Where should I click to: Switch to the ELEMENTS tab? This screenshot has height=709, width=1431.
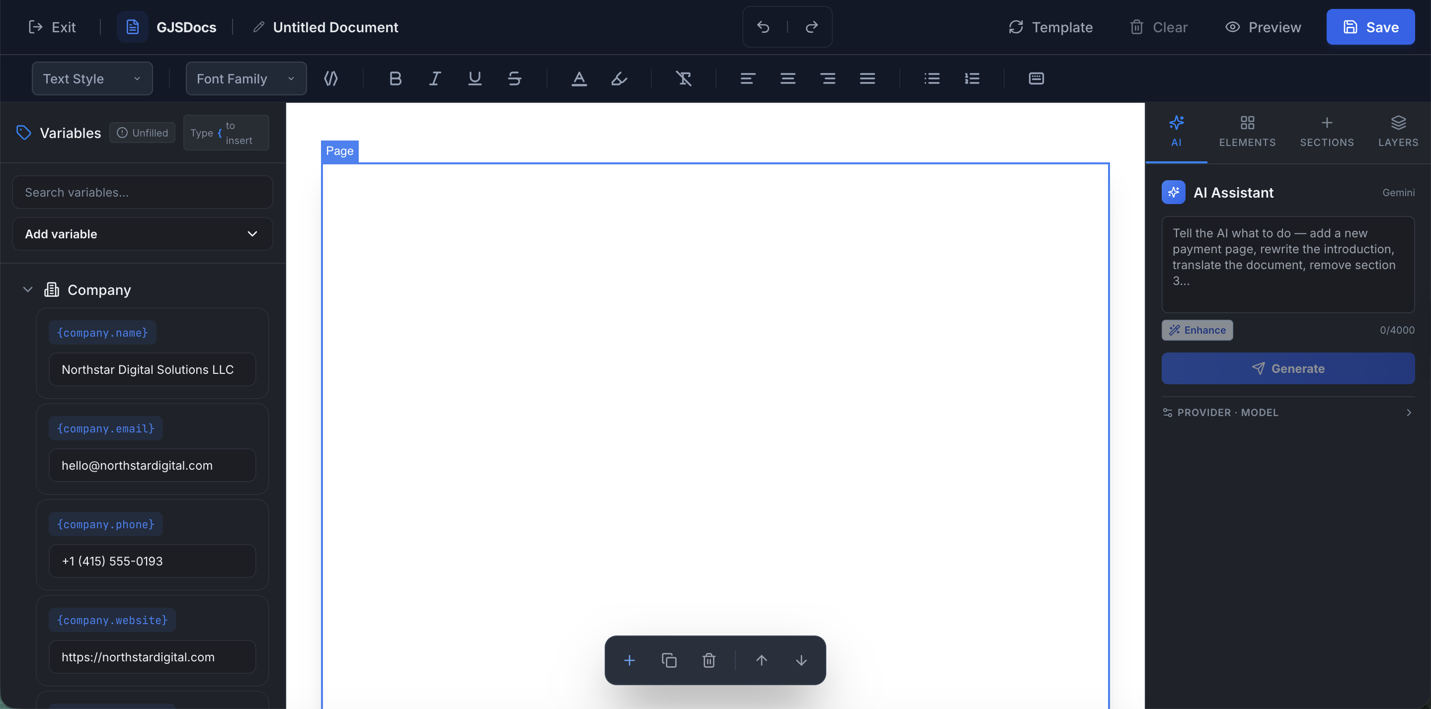[1247, 132]
